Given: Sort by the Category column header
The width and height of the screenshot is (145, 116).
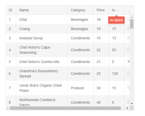Looking at the screenshot, I should click(81, 10).
